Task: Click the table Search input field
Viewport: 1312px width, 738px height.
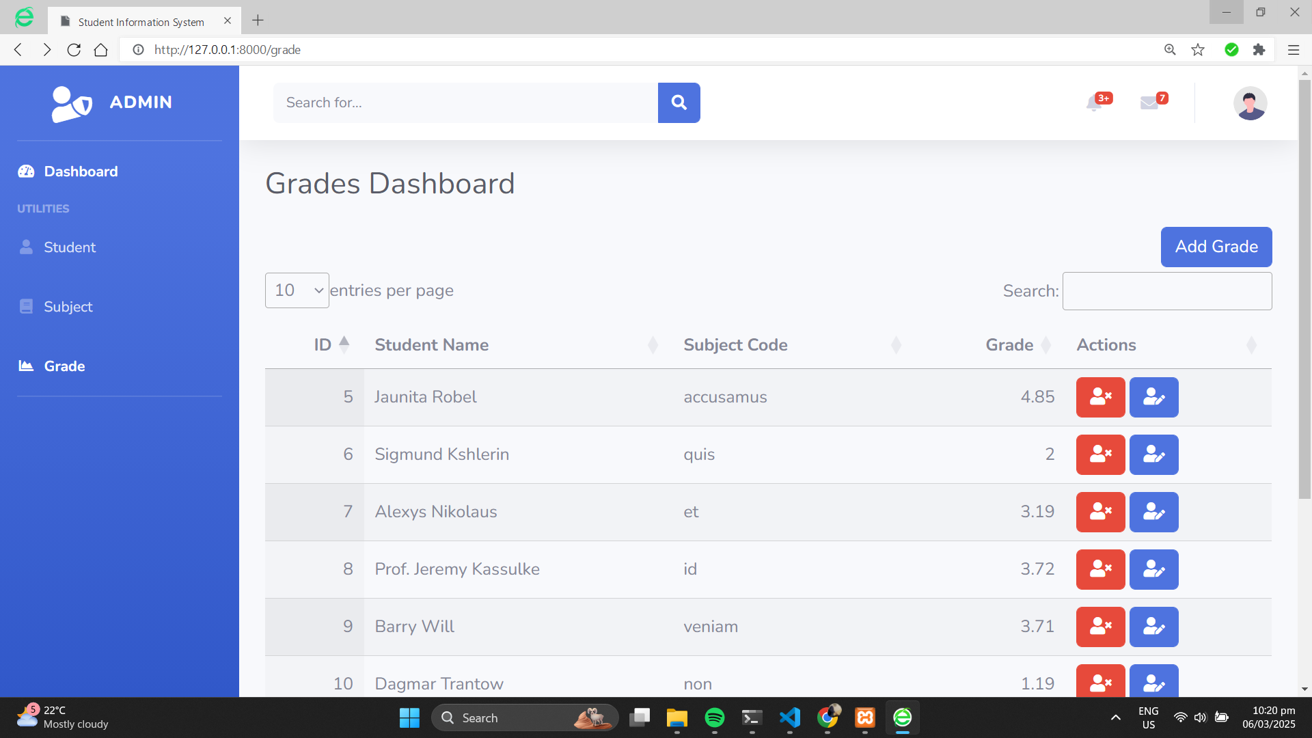Action: (1166, 291)
